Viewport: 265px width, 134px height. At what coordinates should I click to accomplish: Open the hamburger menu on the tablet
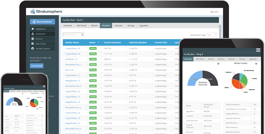coord(258,50)
